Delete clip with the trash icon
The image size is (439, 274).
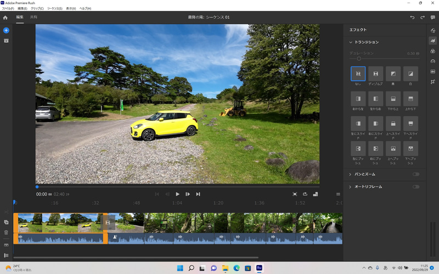(x=6, y=232)
